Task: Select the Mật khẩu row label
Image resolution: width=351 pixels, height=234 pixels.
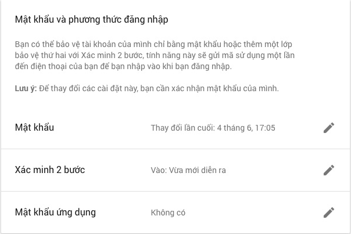Action: [x=34, y=128]
